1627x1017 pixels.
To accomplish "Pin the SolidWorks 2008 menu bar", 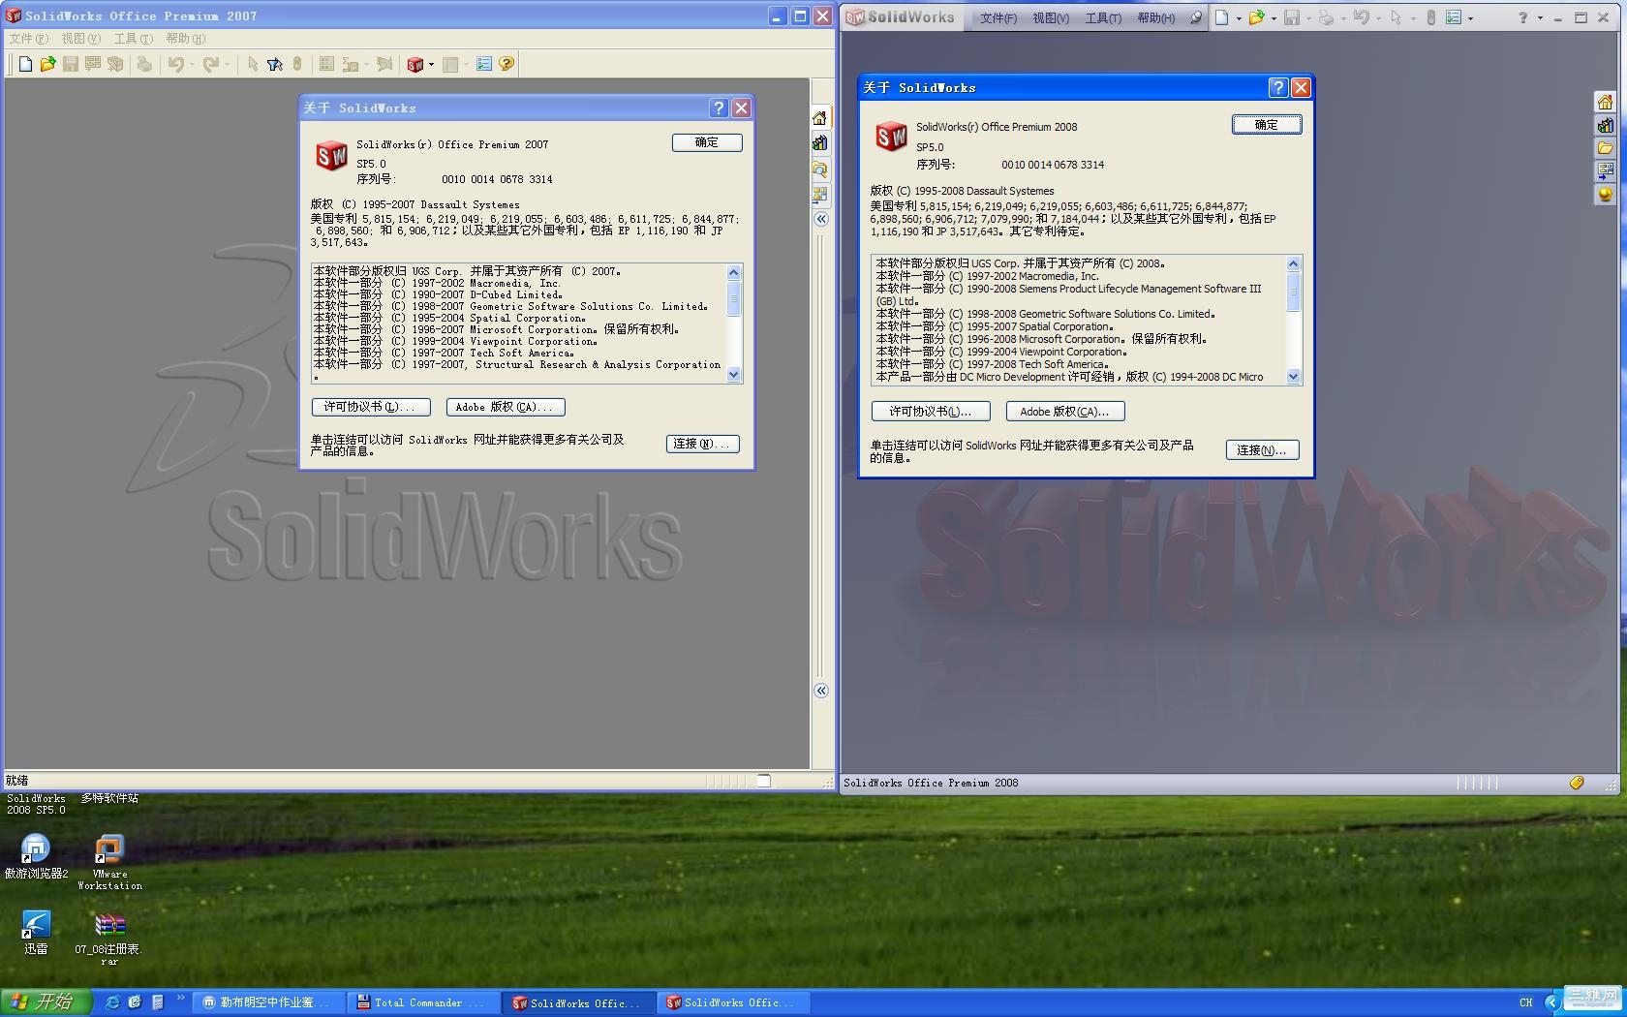I will 1196,17.
